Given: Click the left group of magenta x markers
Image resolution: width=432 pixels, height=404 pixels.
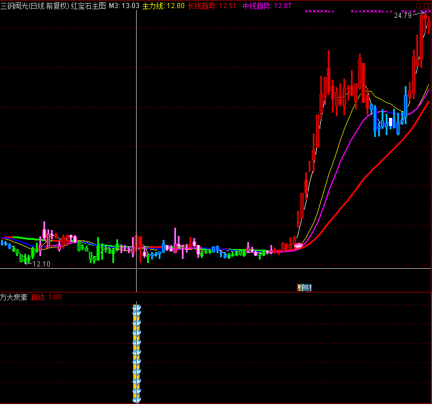Looking at the screenshot, I should click(320, 12).
